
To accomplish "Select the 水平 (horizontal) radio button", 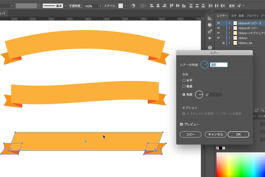I will [184, 81].
